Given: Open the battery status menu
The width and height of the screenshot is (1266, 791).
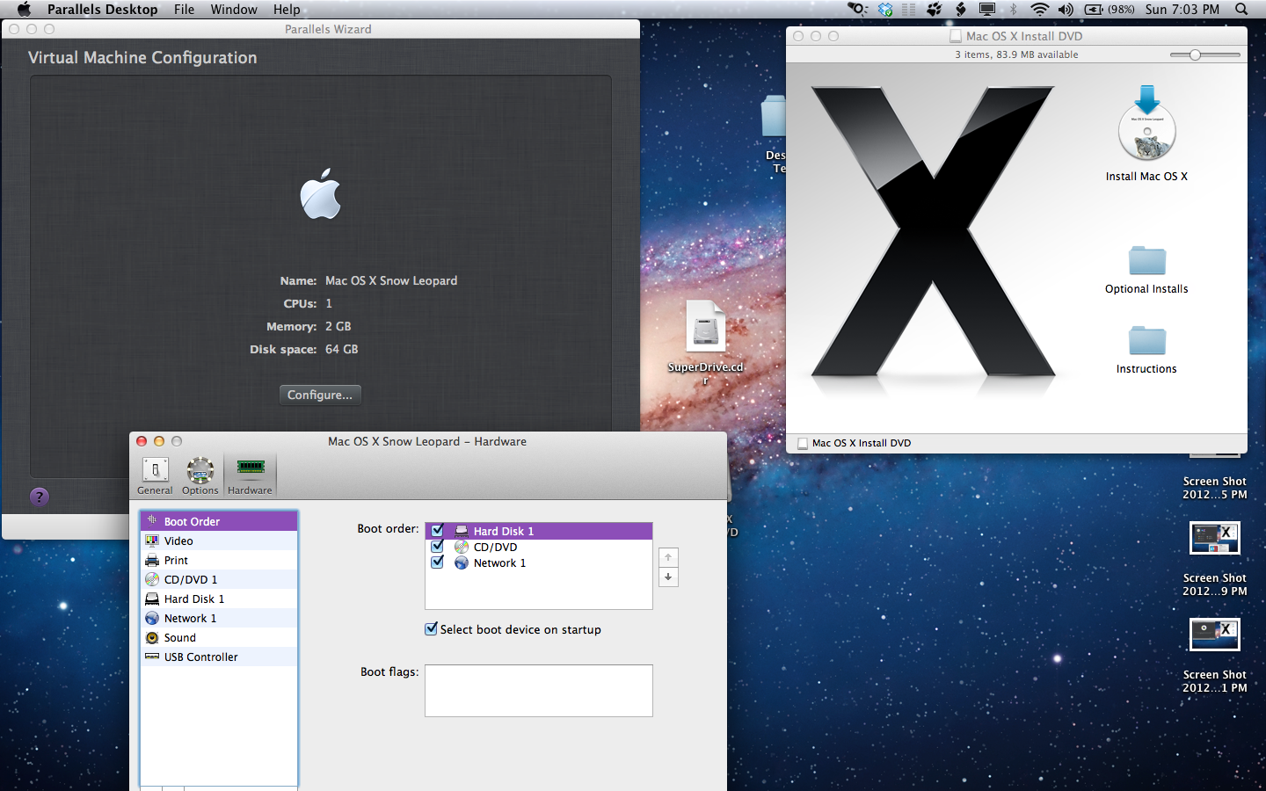Looking at the screenshot, I should pyautogui.click(x=1110, y=10).
